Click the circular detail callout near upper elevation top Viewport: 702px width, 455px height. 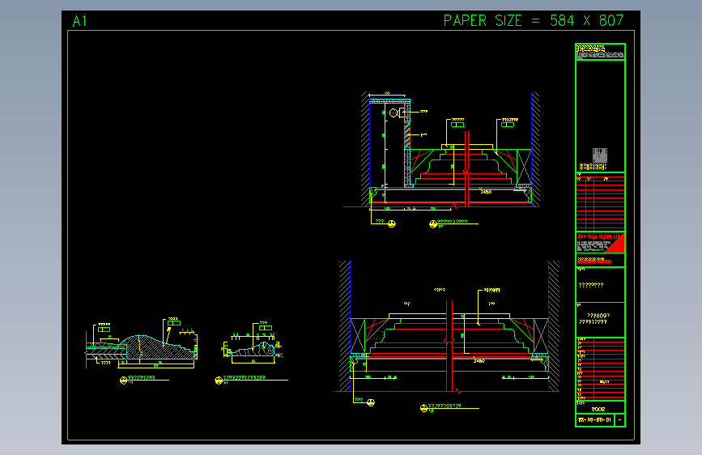tap(394, 113)
